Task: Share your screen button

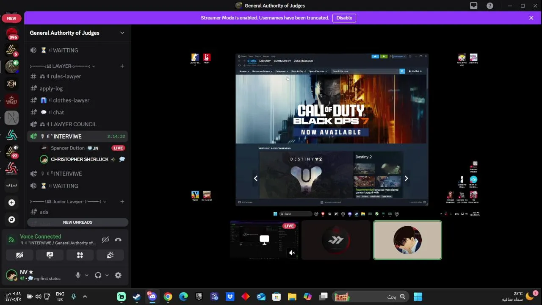Action: (x=50, y=255)
